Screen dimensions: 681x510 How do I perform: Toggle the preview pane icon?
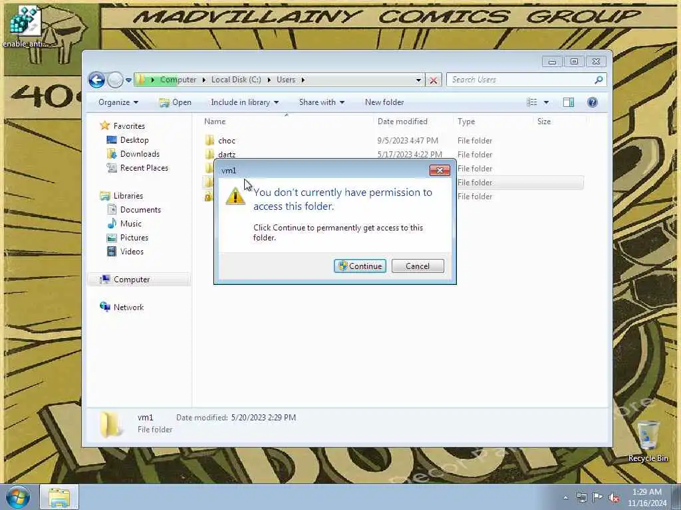coord(568,102)
